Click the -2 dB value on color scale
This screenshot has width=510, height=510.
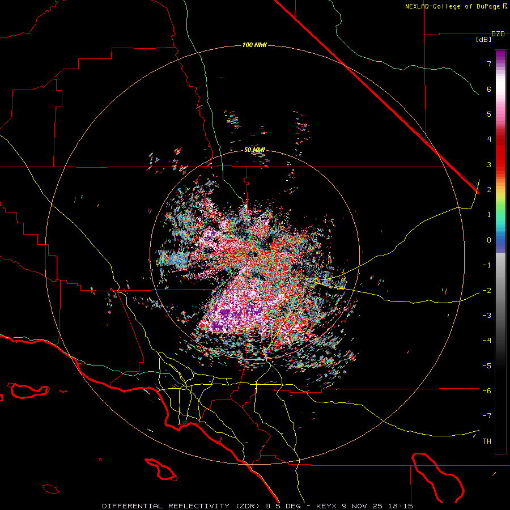tap(487, 291)
